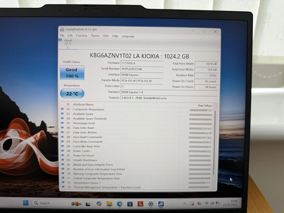Click the ID column header

coord(68,104)
